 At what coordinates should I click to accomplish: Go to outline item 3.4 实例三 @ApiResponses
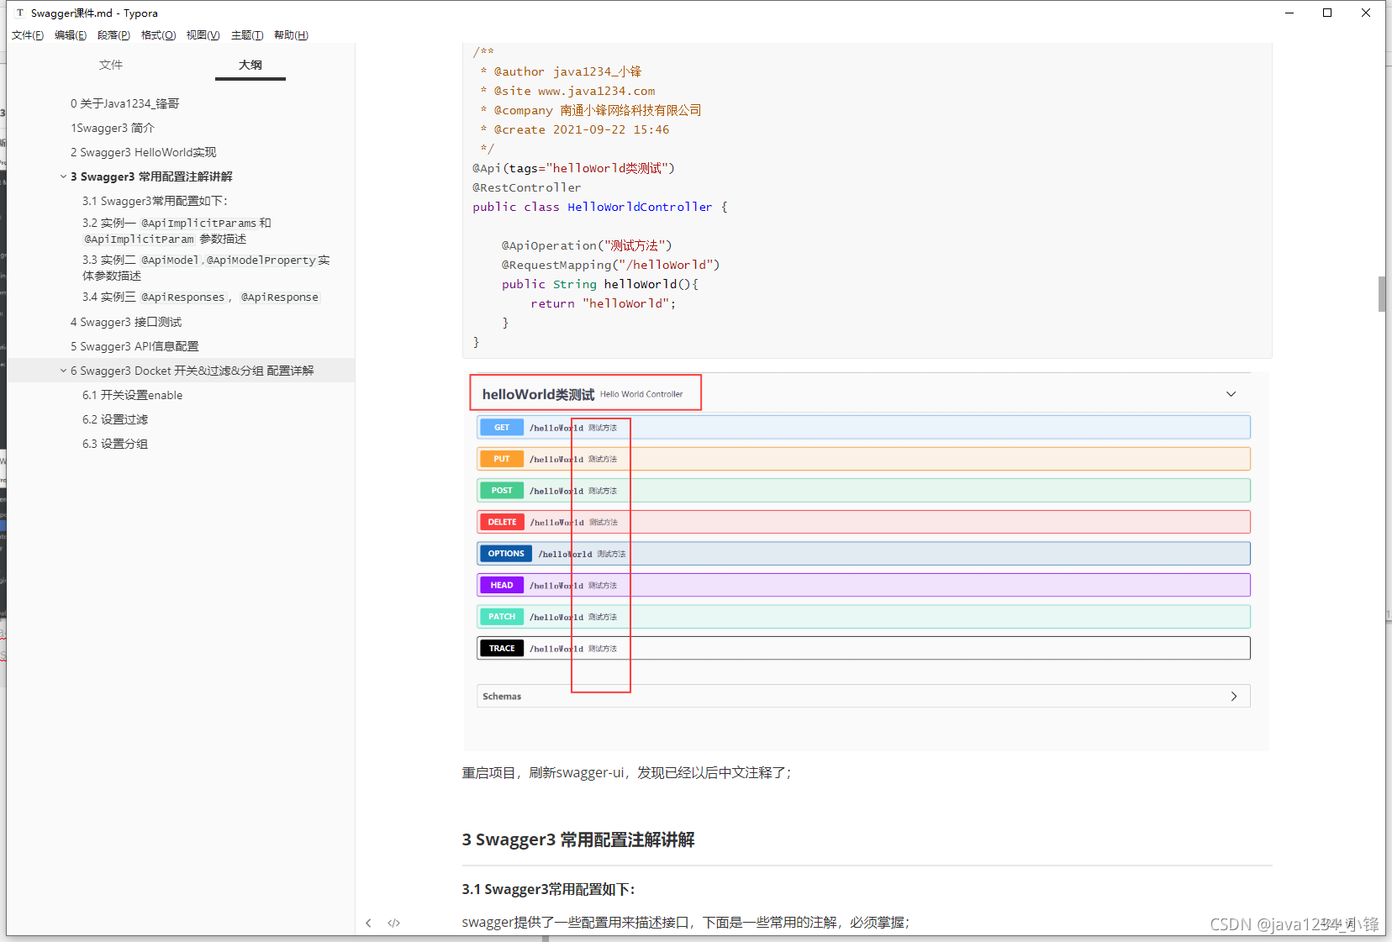click(x=201, y=297)
